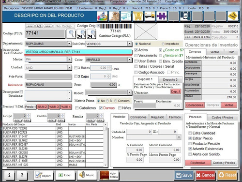Expand the vendor Nombre dropdown
This screenshot has width=242, height=182.
point(179,137)
